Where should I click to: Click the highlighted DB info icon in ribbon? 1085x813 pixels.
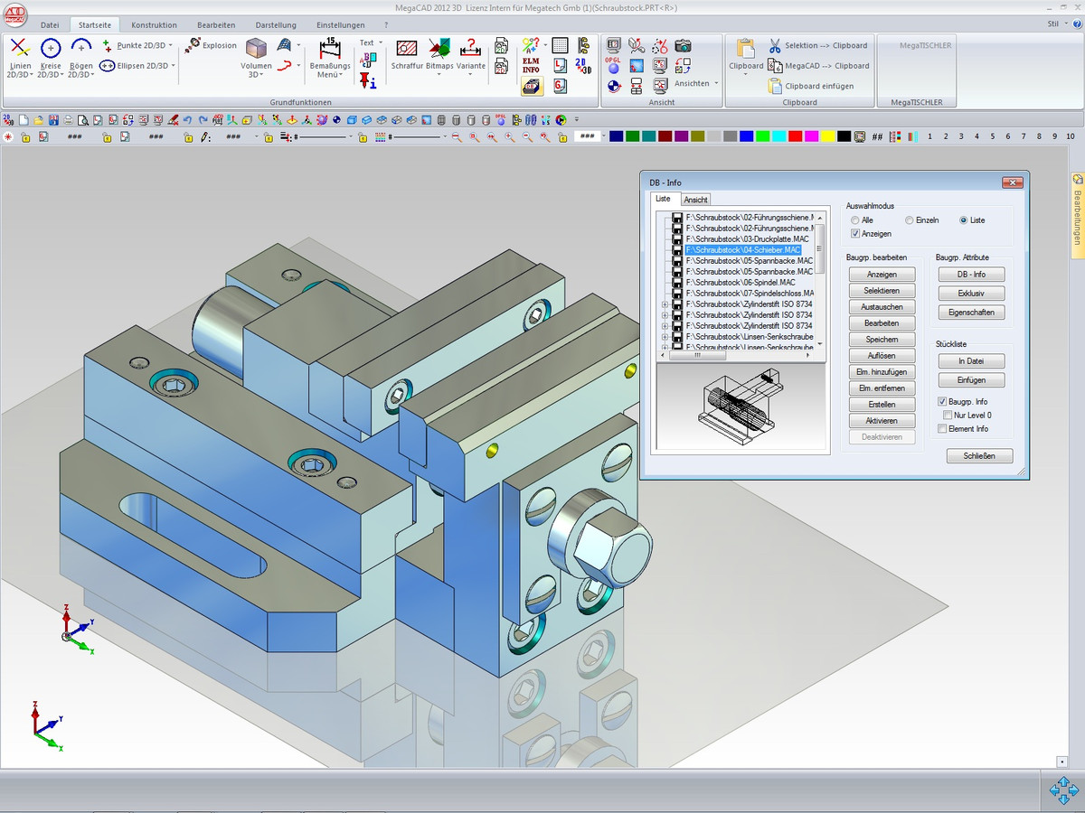[x=532, y=87]
